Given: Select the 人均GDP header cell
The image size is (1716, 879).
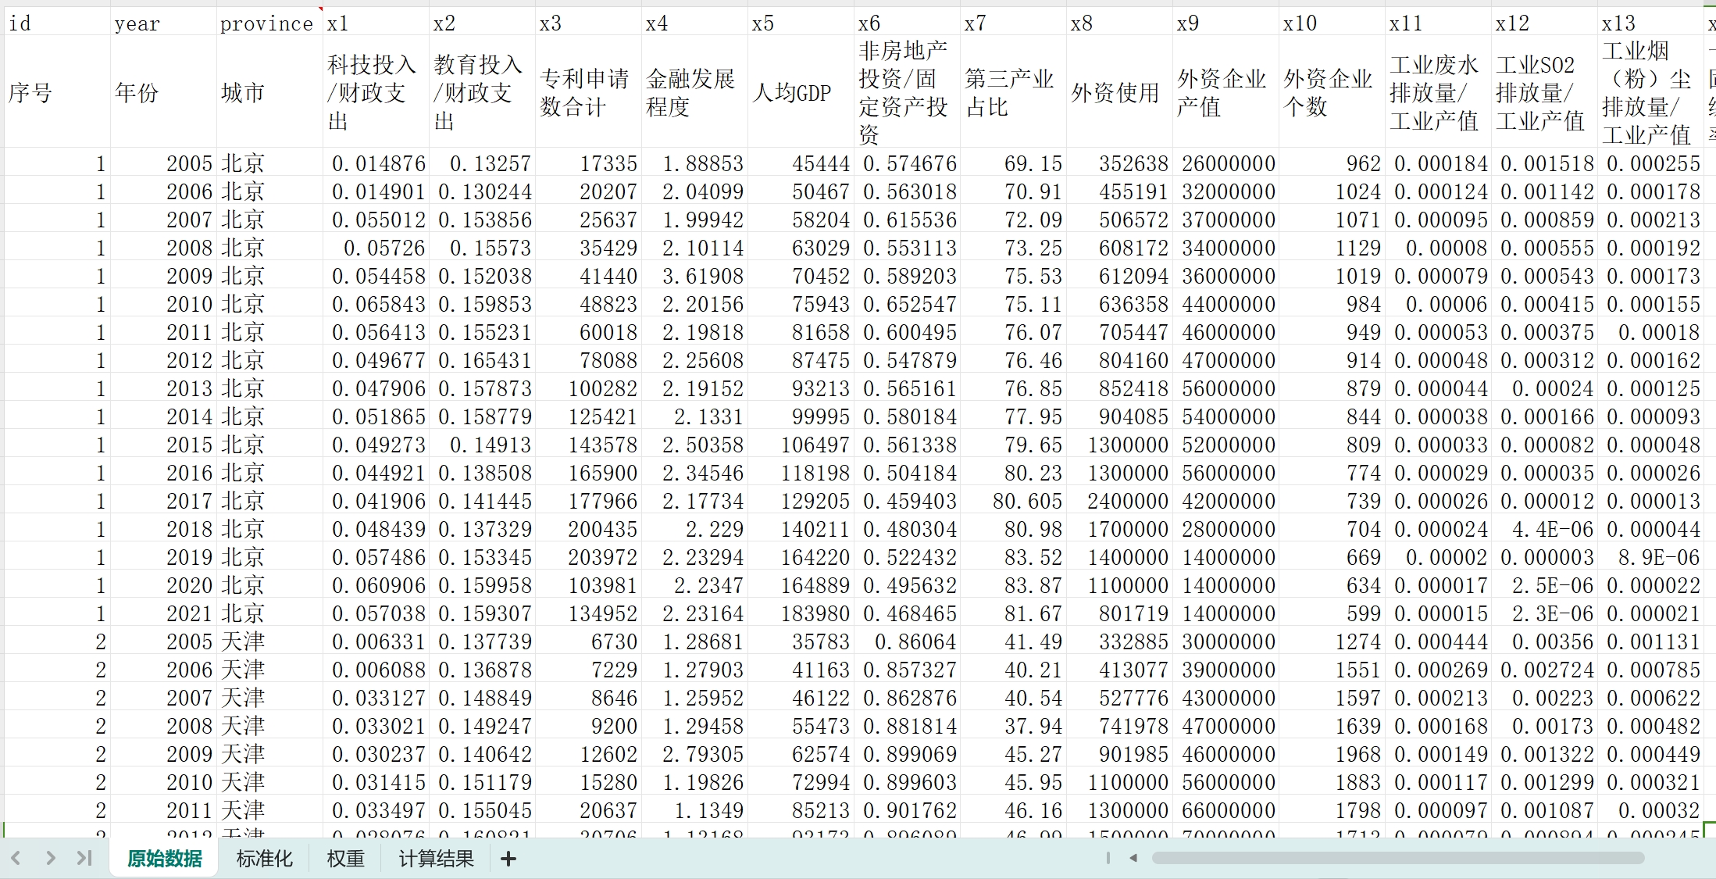Looking at the screenshot, I should [x=800, y=92].
